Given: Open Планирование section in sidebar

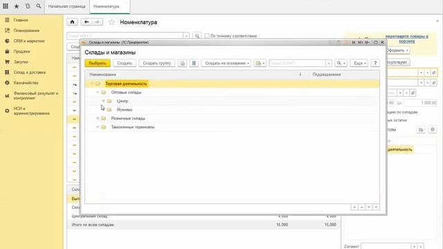Looking at the screenshot, I should 26,30.
